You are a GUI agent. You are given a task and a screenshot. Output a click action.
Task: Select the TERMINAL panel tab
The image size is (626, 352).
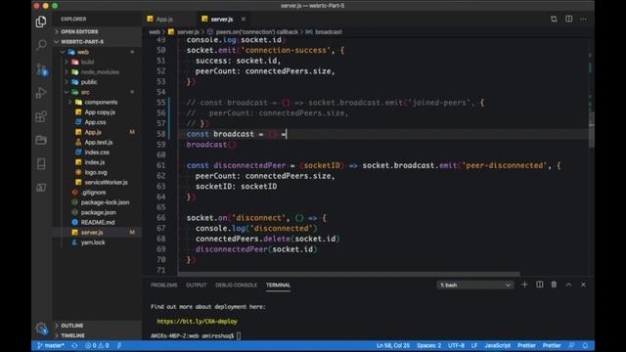[x=278, y=285]
